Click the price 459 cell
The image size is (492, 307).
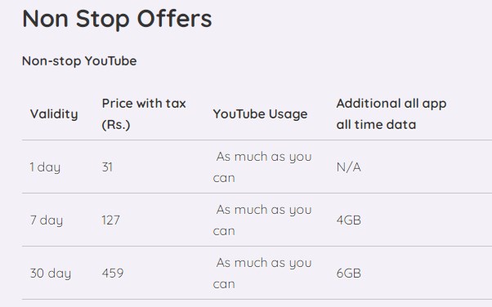point(113,274)
